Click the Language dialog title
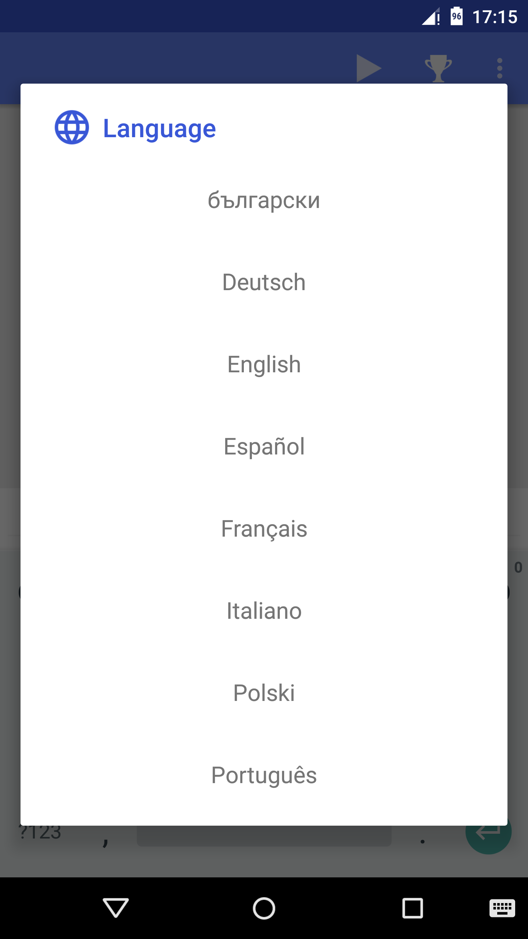This screenshot has height=939, width=528. coord(159,128)
